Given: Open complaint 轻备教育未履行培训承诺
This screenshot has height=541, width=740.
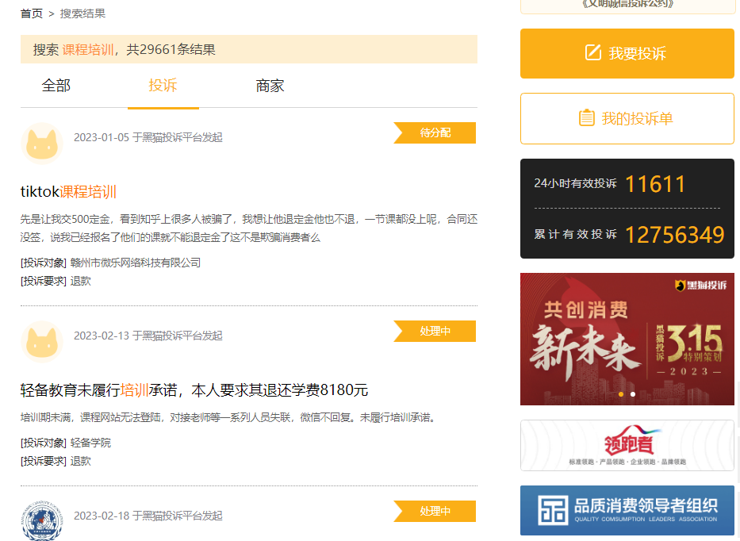Looking at the screenshot, I should point(194,390).
